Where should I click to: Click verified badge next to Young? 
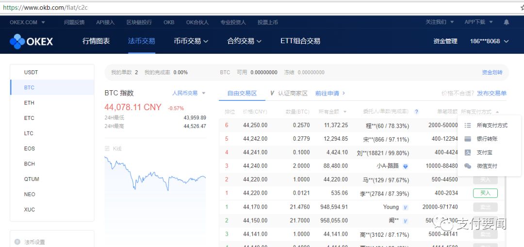coord(405,207)
